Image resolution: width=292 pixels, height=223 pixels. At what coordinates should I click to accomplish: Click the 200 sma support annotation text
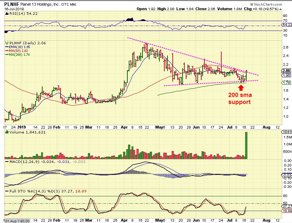coord(240,98)
